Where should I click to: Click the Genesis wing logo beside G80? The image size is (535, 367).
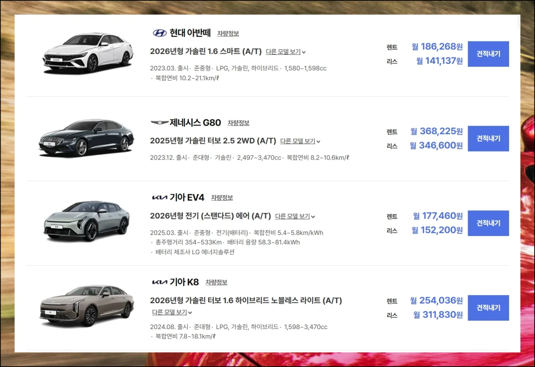tap(160, 123)
